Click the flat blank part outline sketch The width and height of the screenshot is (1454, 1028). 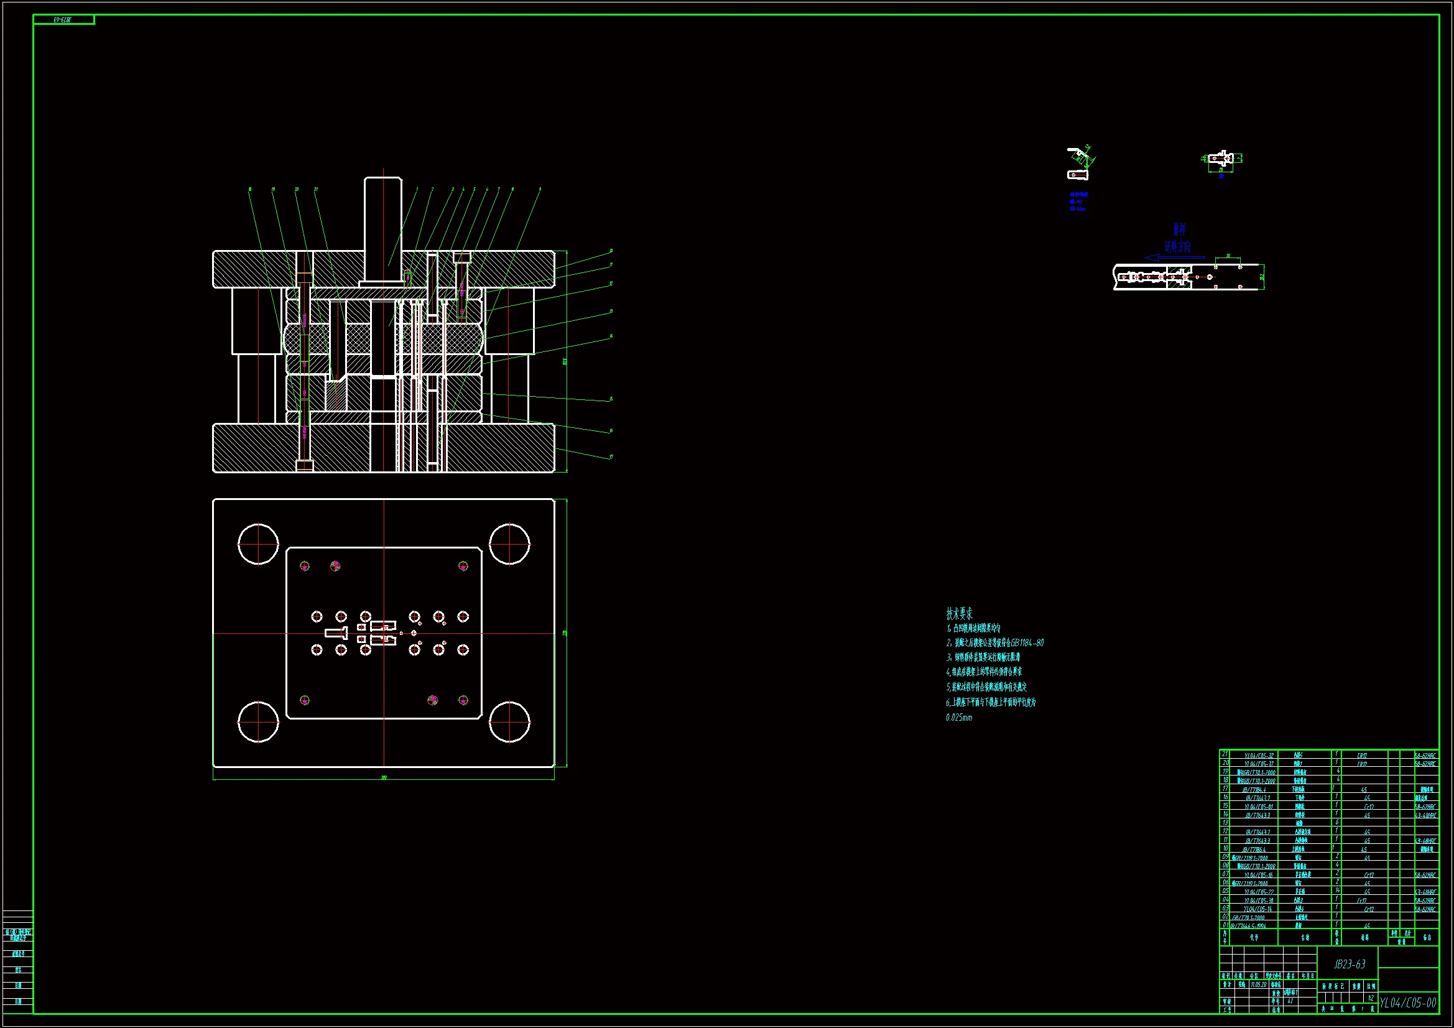pyautogui.click(x=1220, y=159)
